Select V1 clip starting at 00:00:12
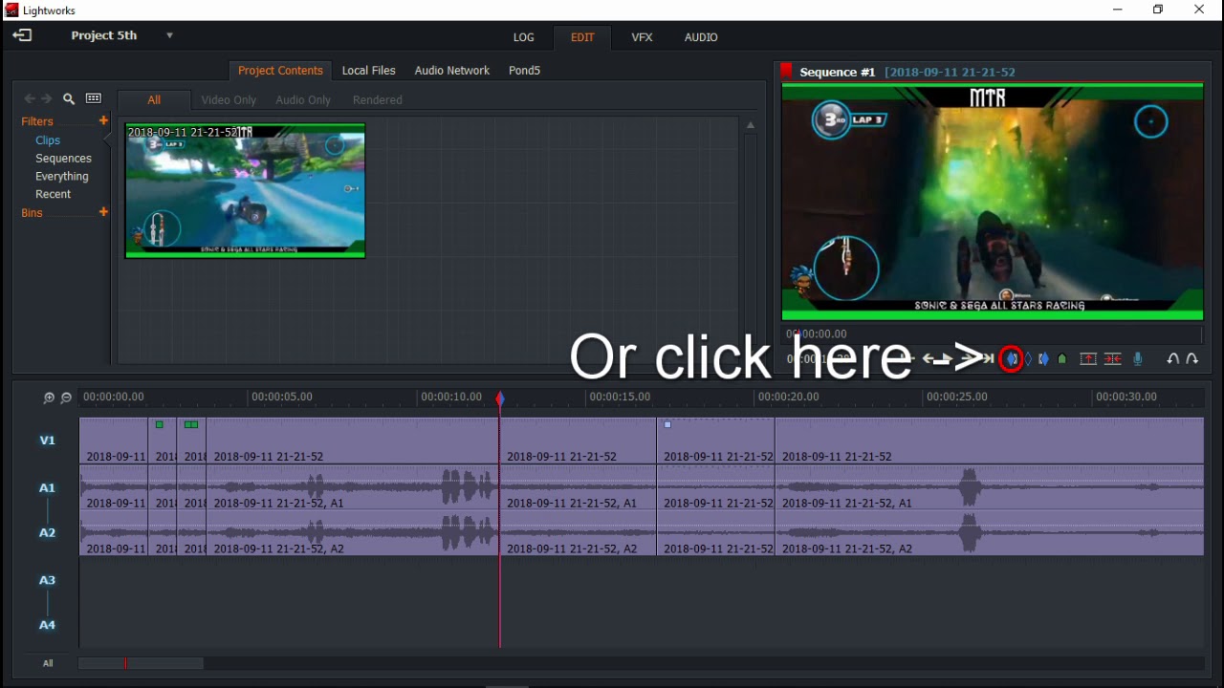The height and width of the screenshot is (688, 1224). click(x=578, y=441)
